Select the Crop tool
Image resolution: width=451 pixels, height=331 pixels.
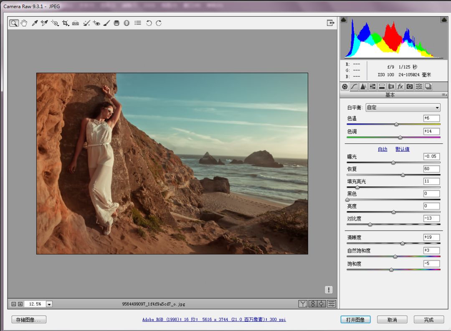pyautogui.click(x=66, y=23)
